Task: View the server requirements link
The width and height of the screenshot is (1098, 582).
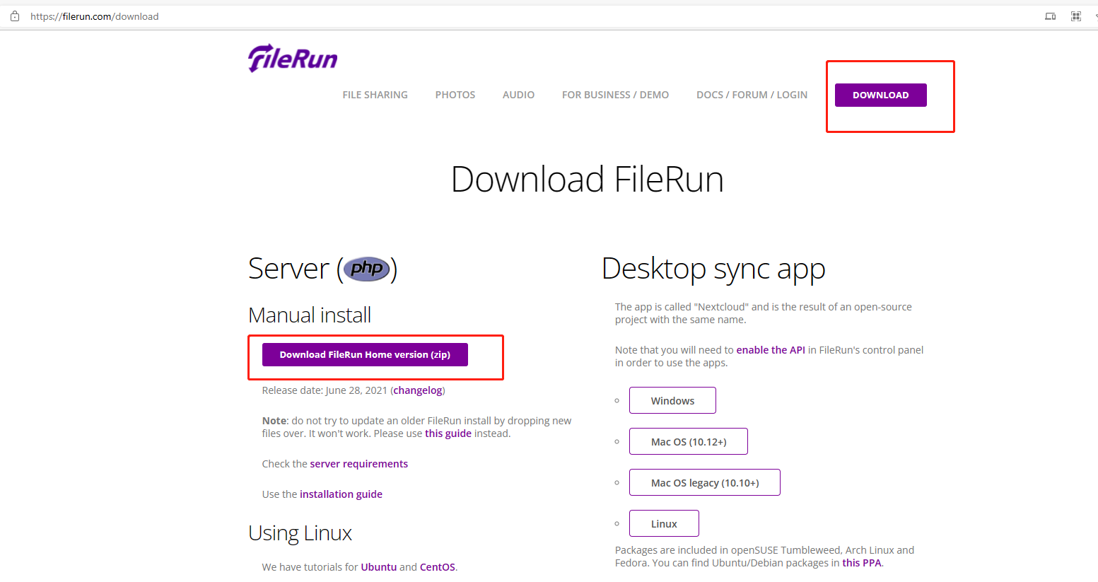Action: click(358, 464)
